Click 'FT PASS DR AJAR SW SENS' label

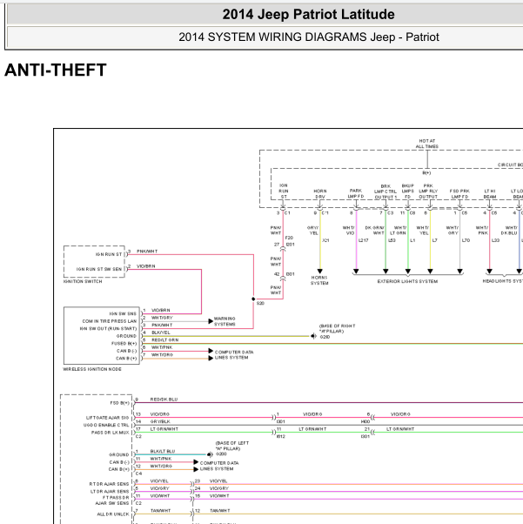pyautogui.click(x=112, y=500)
